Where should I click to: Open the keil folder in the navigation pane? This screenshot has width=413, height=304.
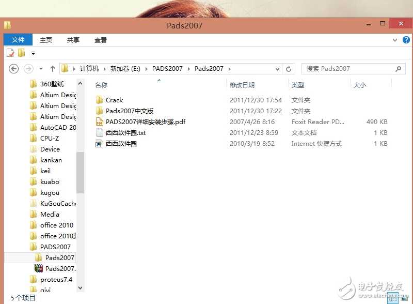click(44, 171)
